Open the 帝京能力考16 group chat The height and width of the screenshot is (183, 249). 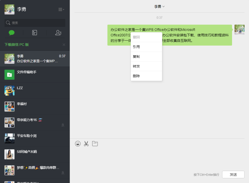(35, 122)
